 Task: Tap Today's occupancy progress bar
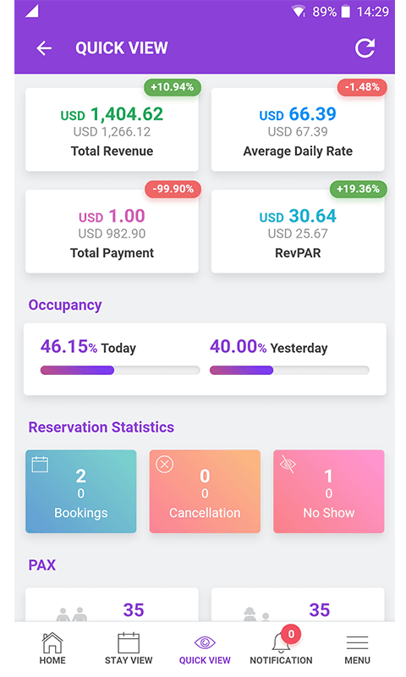[120, 370]
